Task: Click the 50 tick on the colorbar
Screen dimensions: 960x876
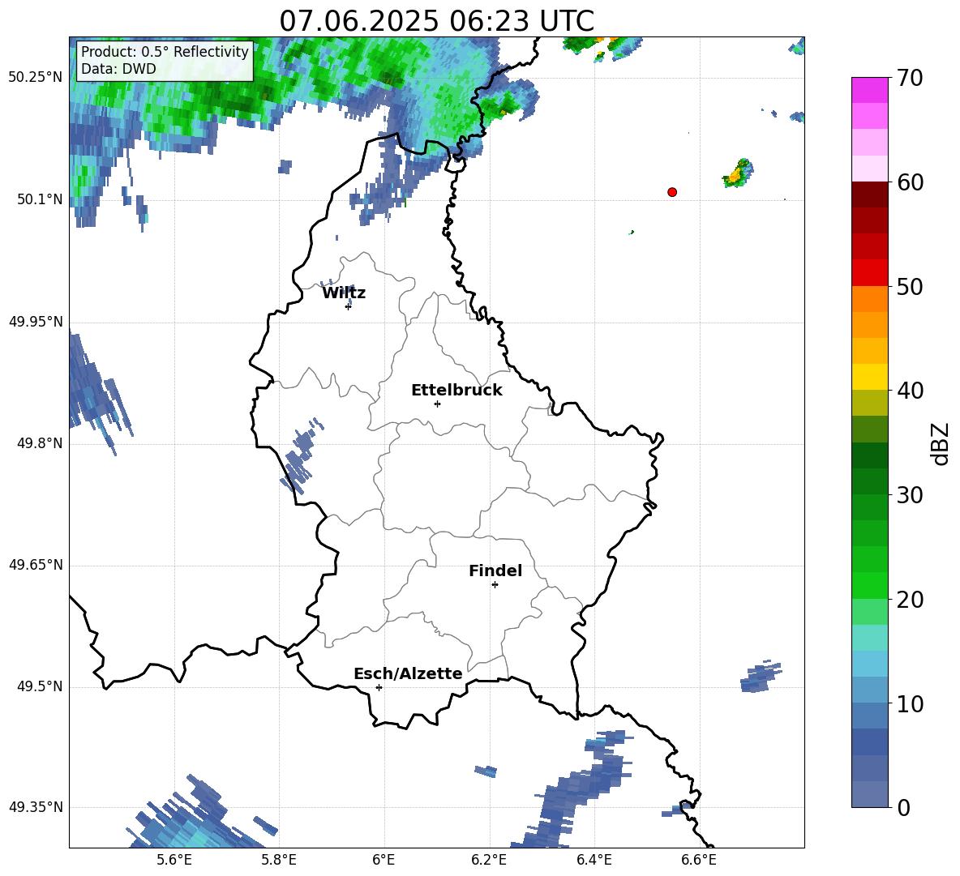Action: coord(909,287)
